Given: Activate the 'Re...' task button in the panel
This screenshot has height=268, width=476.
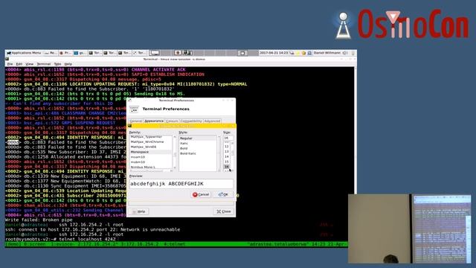Looking at the screenshot, I should [x=50, y=53].
